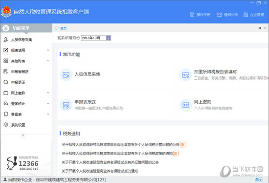Expand the 网上缴款 menu chevron

pyautogui.click(x=48, y=93)
